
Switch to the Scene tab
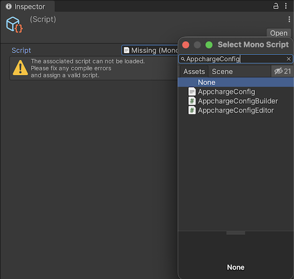pos(222,72)
